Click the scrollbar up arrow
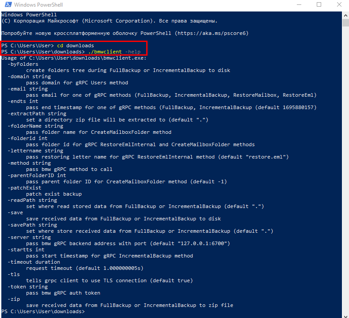Viewport: 349px width, 318px height. pyautogui.click(x=345, y=15)
